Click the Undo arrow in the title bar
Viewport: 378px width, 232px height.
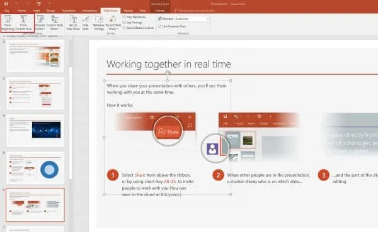[16, 4]
